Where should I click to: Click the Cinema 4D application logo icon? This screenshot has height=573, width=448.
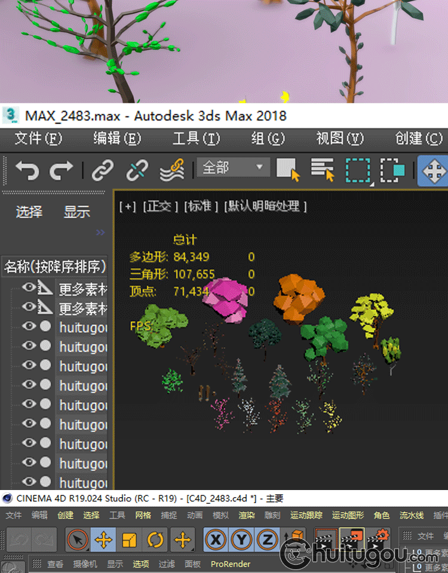tap(7, 498)
